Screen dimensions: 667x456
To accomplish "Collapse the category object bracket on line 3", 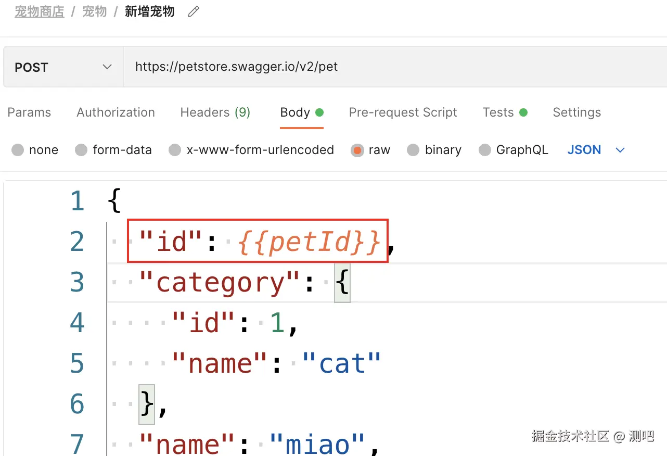I will coord(342,283).
